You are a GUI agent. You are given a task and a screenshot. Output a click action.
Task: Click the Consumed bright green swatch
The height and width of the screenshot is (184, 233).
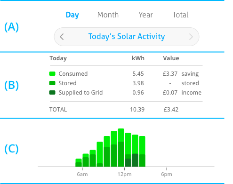point(52,74)
